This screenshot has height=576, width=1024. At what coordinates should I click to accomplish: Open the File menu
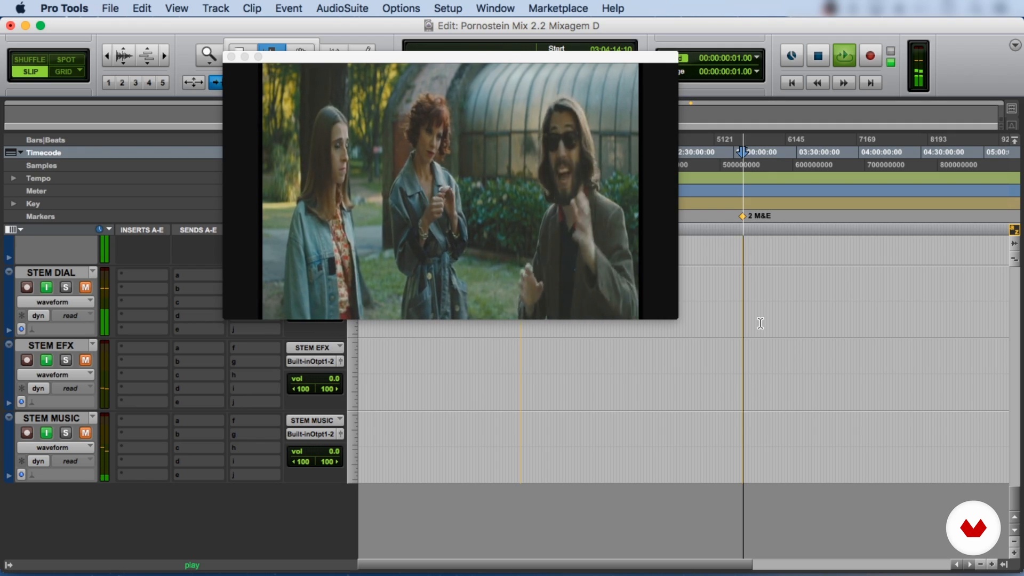110,8
